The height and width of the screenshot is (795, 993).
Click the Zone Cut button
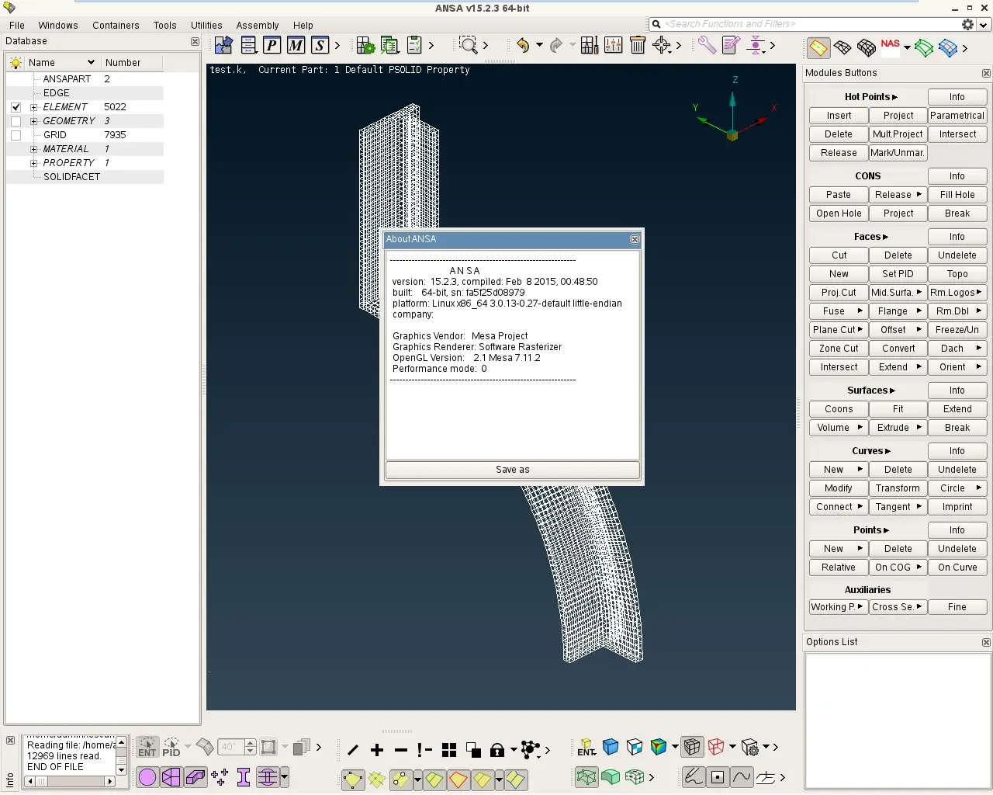(x=839, y=349)
